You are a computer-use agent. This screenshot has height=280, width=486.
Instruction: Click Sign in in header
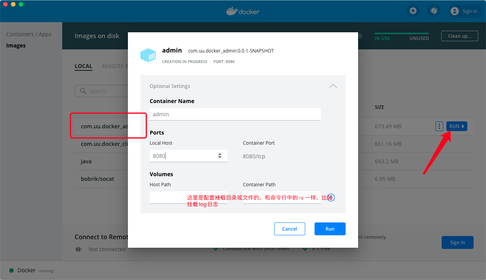point(470,11)
